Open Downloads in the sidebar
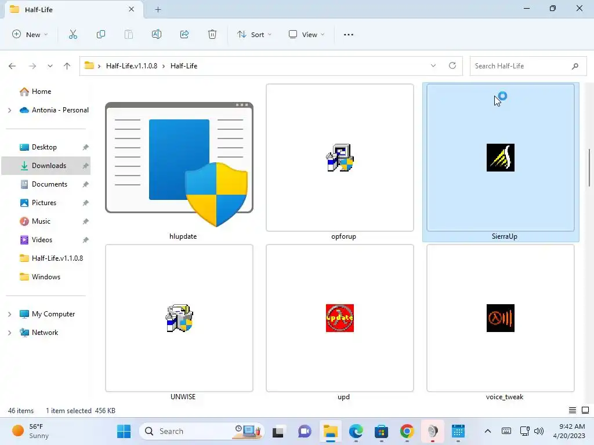Screen dimensions: 594x445 [x=46, y=166]
